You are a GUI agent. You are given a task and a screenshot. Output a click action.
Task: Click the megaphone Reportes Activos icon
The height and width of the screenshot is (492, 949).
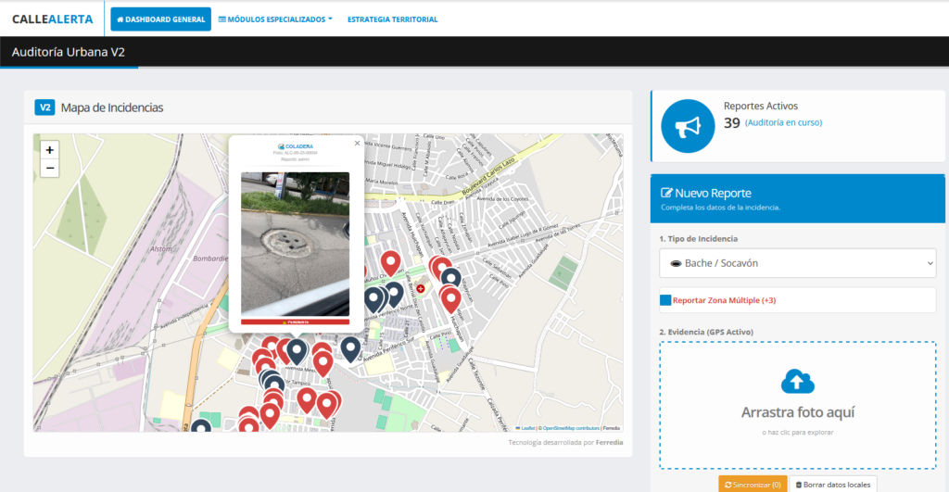(688, 126)
